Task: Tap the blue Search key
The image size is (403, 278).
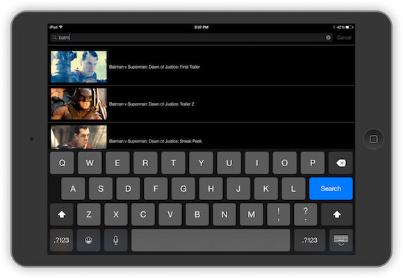Action: [x=331, y=188]
